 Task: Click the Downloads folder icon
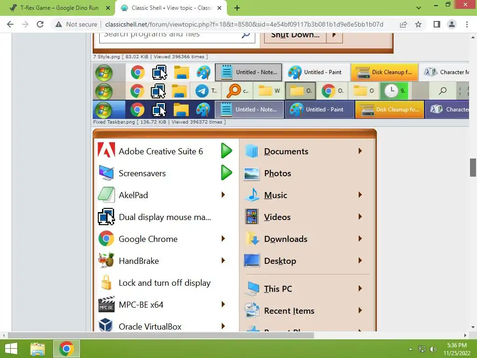pos(252,238)
